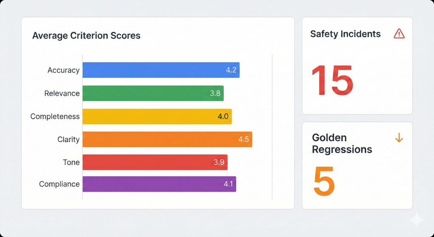This screenshot has height=237, width=434.
Task: Click the red warning triangle icon
Action: pos(399,34)
